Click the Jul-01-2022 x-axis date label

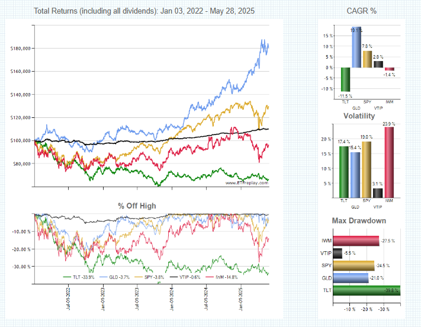68,297
